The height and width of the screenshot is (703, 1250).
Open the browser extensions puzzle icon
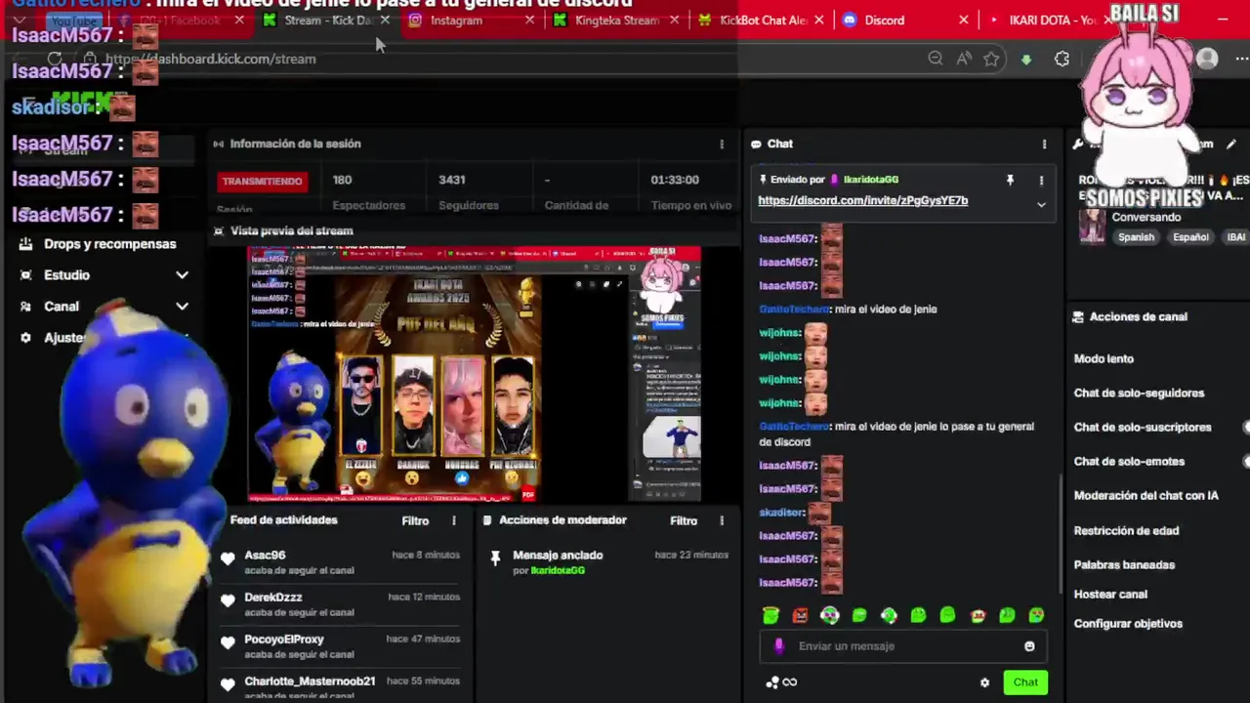point(1062,59)
